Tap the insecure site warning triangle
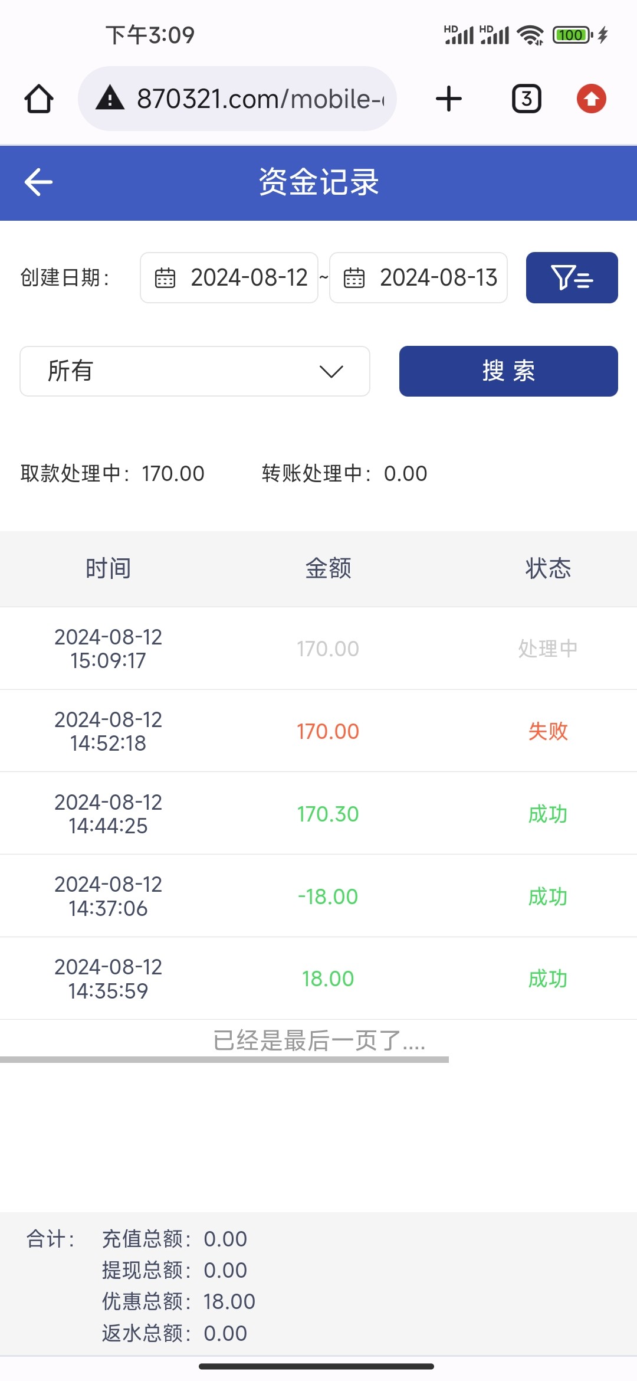The height and width of the screenshot is (1381, 637). pyautogui.click(x=110, y=99)
